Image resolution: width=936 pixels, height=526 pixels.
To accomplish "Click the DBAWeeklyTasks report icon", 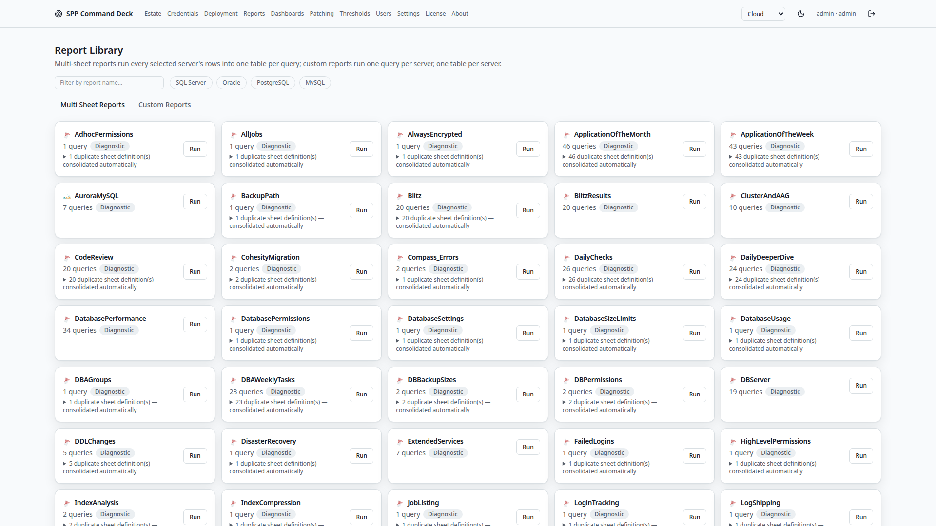I will (234, 380).
